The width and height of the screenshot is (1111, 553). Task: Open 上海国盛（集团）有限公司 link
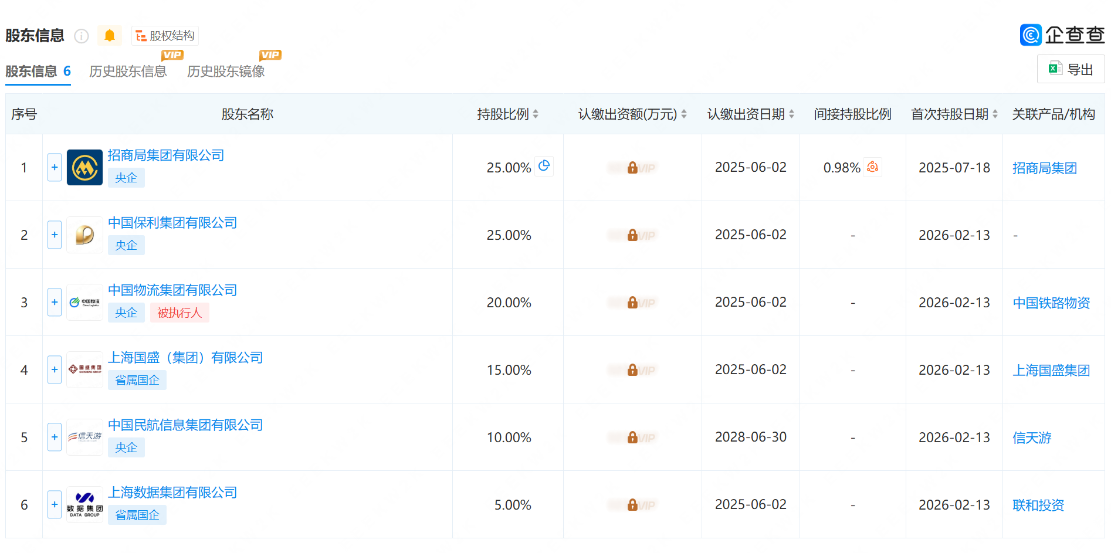185,358
